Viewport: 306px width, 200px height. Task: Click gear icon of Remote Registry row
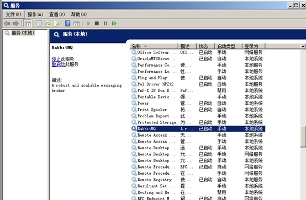(134, 180)
